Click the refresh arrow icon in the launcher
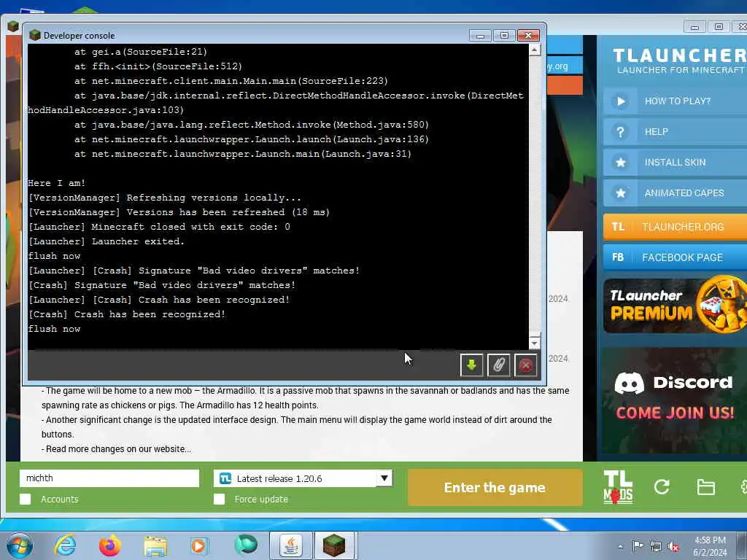747x560 pixels. pos(662,486)
